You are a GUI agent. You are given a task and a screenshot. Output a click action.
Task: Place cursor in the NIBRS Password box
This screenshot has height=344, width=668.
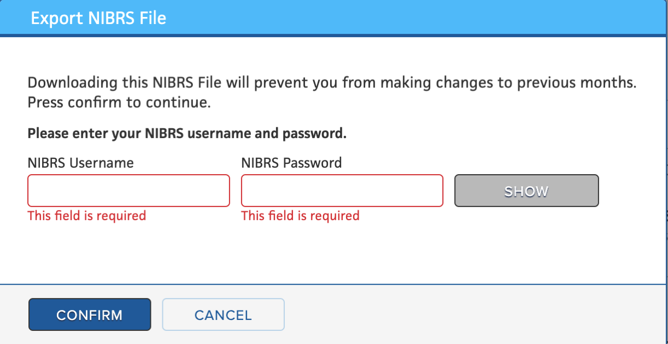pyautogui.click(x=342, y=191)
